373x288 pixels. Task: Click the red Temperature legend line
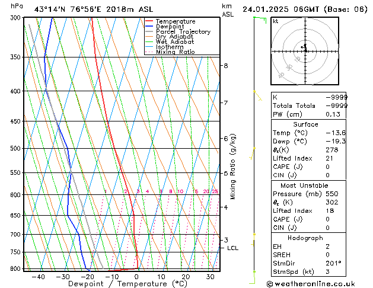click(149, 21)
